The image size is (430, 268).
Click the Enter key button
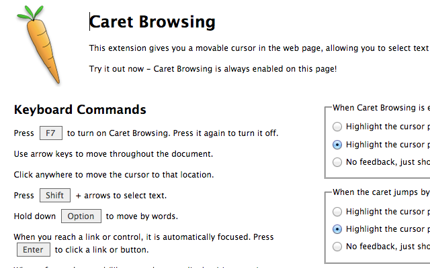[33, 250]
